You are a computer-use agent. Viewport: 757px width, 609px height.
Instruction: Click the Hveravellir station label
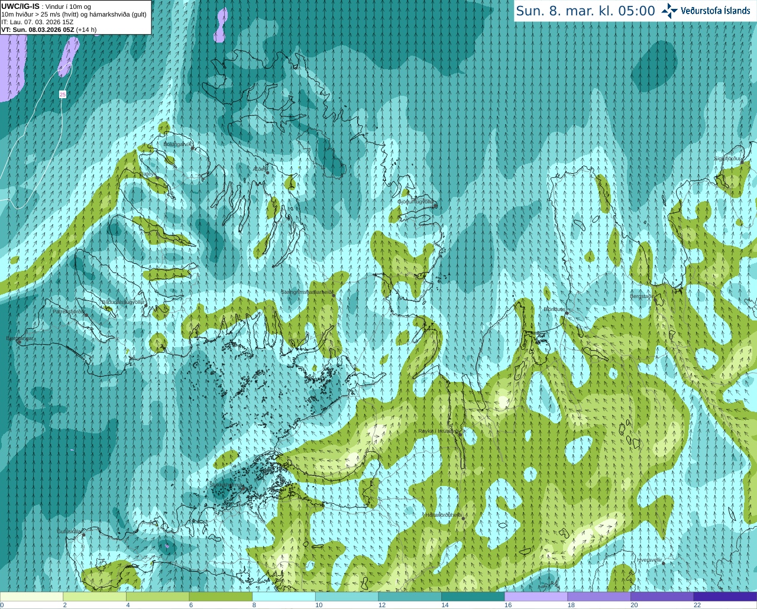tap(649, 559)
